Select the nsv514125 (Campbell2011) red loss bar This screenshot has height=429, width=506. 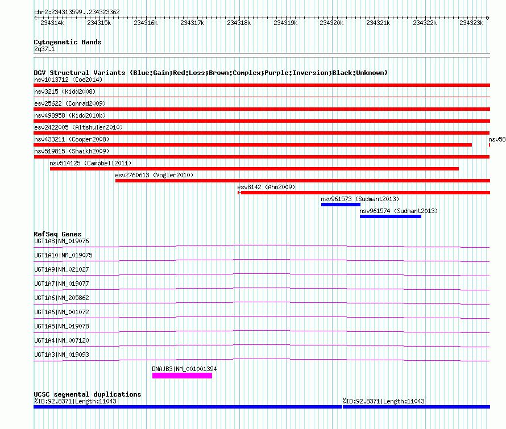click(254, 169)
